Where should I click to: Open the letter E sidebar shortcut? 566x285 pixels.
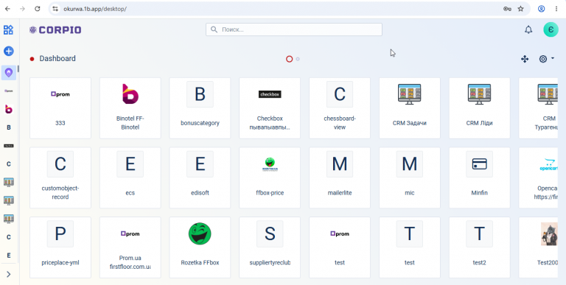[9, 256]
